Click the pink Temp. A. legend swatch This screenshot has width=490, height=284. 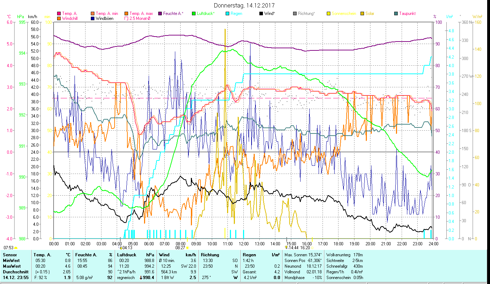click(59, 13)
